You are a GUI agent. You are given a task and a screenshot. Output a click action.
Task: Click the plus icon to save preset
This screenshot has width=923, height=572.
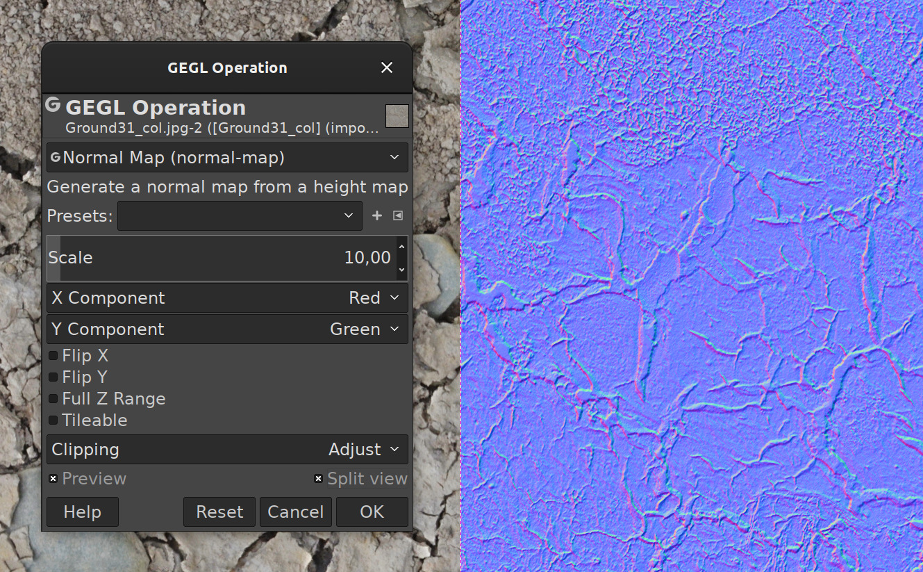pyautogui.click(x=377, y=215)
